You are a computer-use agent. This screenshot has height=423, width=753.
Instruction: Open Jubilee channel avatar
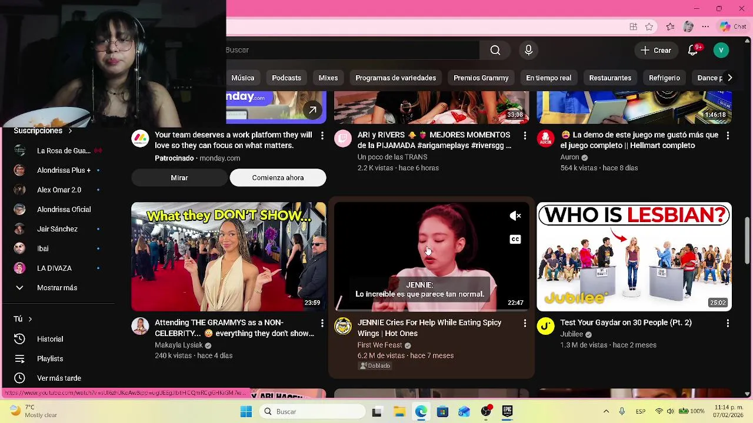[545, 326]
